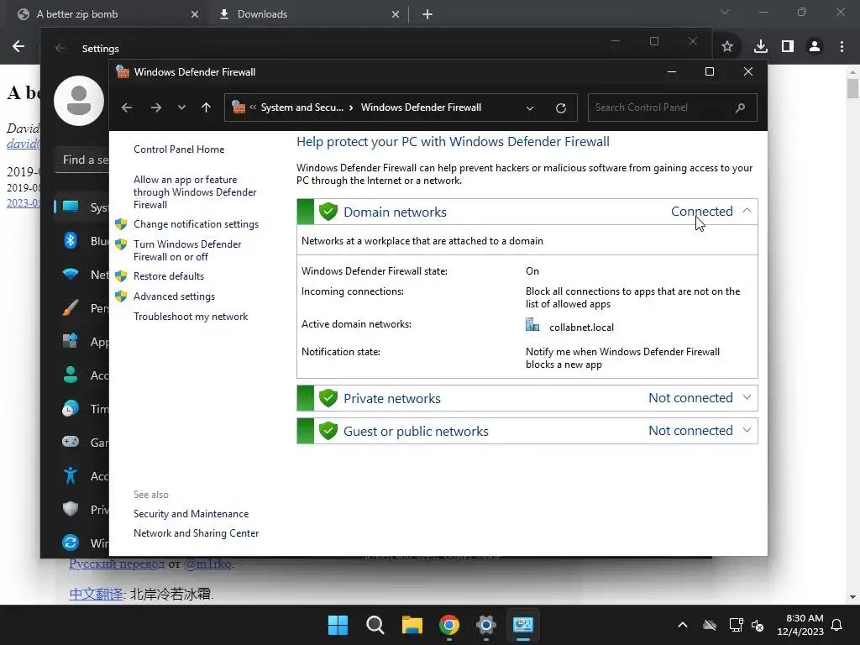Select Windows Defender Firewall breadcrumb
The height and width of the screenshot is (645, 860).
click(421, 107)
